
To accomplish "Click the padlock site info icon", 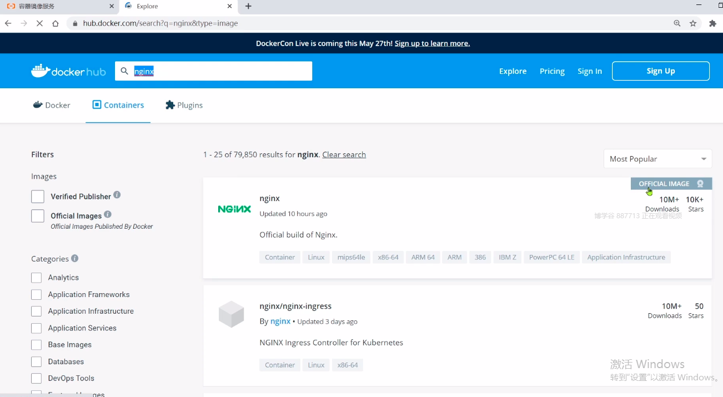I will pyautogui.click(x=76, y=23).
